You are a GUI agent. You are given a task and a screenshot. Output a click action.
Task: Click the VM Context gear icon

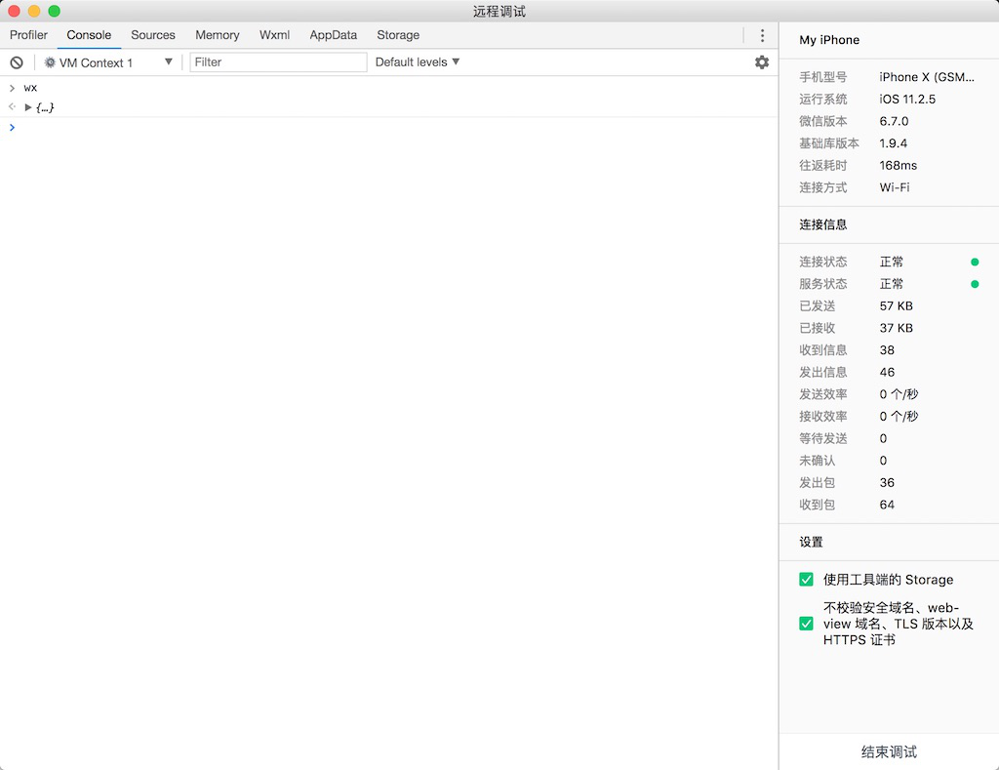tap(50, 62)
